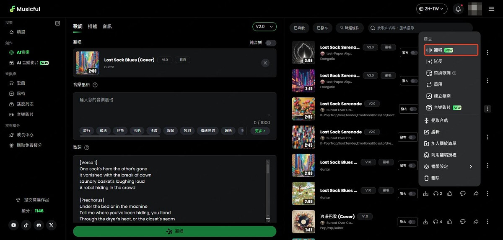Like the 浪漫巴黎 (Cover) song
This screenshot has width=503, height=240.
(450, 222)
